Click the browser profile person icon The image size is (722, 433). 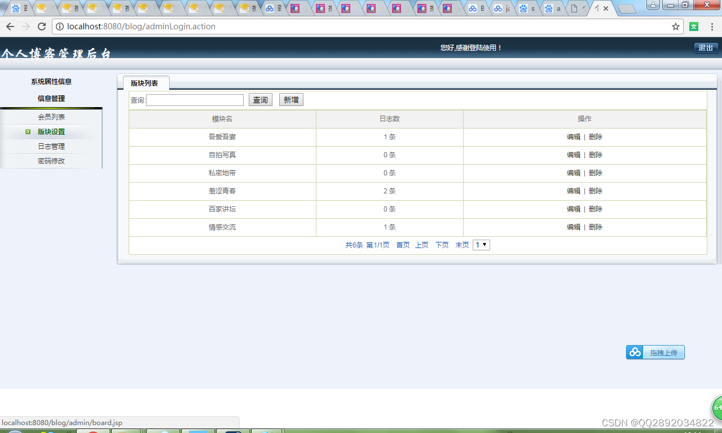click(x=653, y=5)
